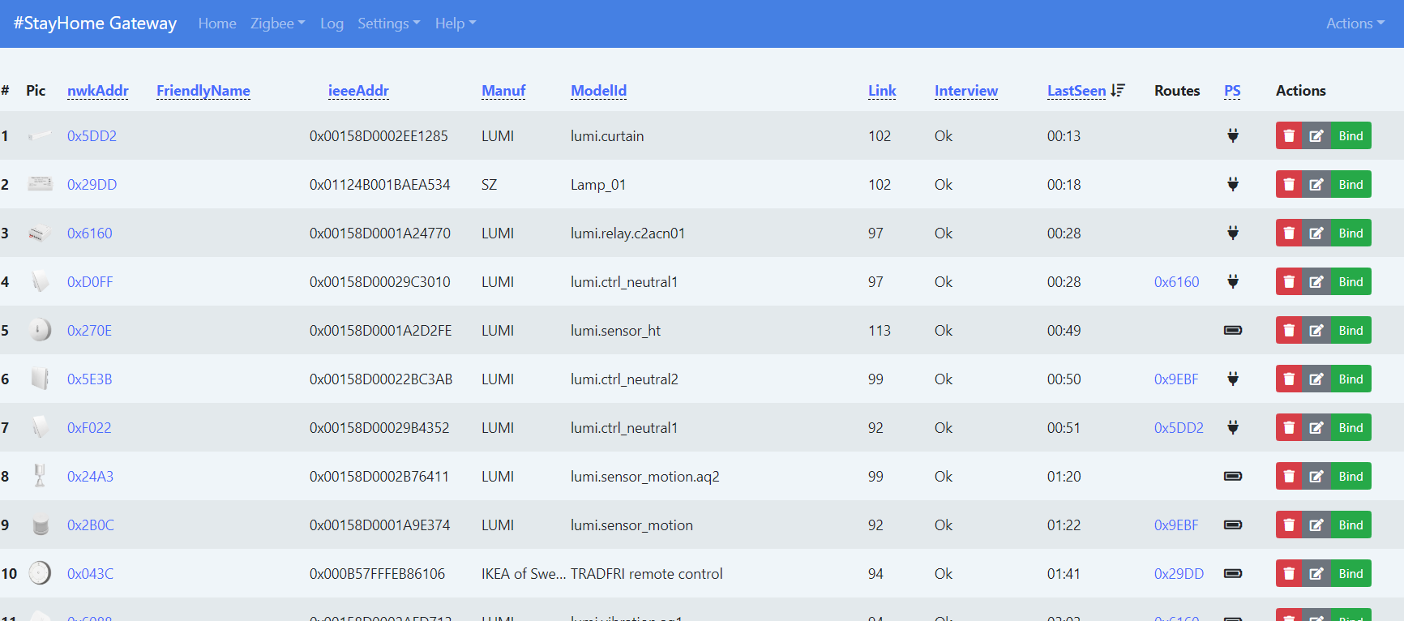Go to the Home page
The image size is (1404, 621).
[x=217, y=24]
